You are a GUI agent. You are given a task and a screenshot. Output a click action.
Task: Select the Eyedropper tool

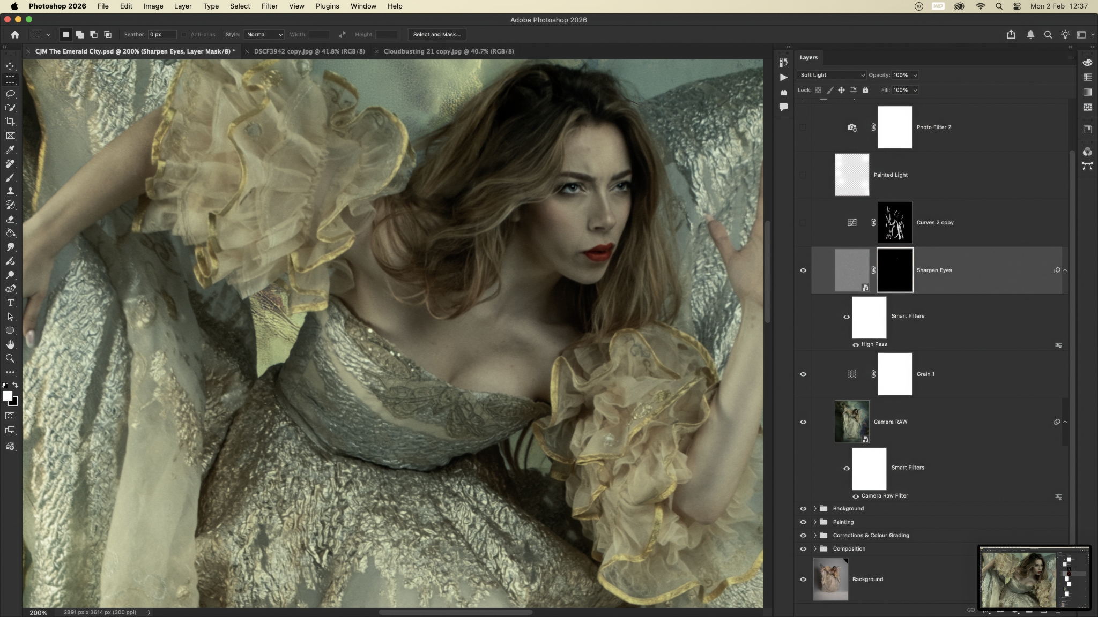[10, 149]
